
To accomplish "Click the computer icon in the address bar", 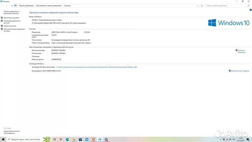I will [15, 6].
